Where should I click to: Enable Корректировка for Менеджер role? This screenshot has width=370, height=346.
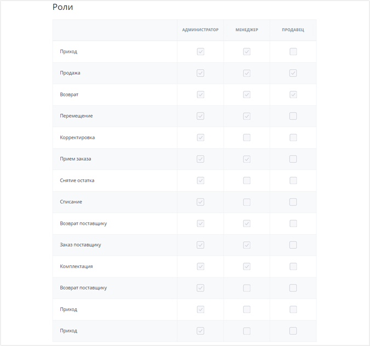(247, 138)
